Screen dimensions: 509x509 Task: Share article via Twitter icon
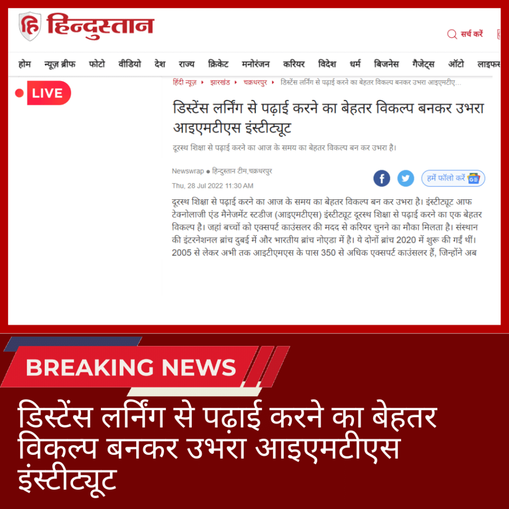click(x=406, y=178)
